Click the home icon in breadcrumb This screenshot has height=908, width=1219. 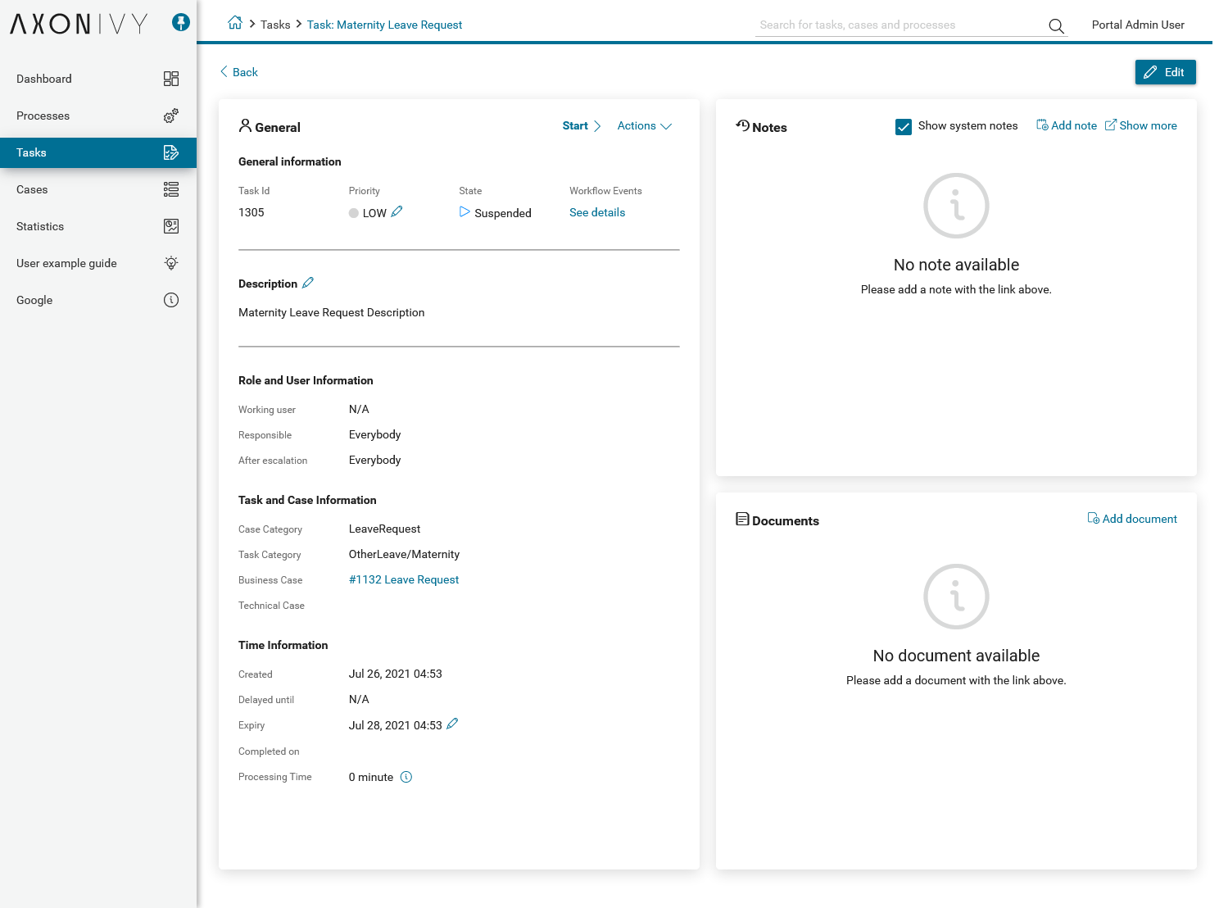pyautogui.click(x=235, y=24)
